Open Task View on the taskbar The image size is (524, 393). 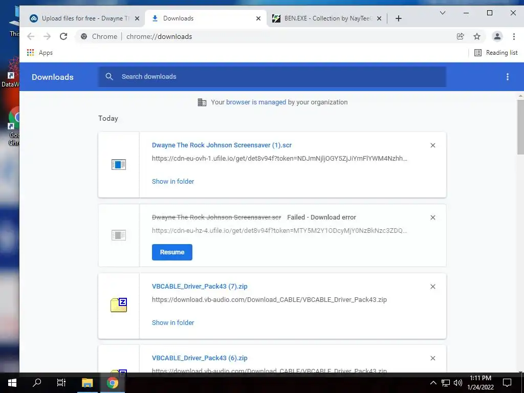[x=61, y=383]
